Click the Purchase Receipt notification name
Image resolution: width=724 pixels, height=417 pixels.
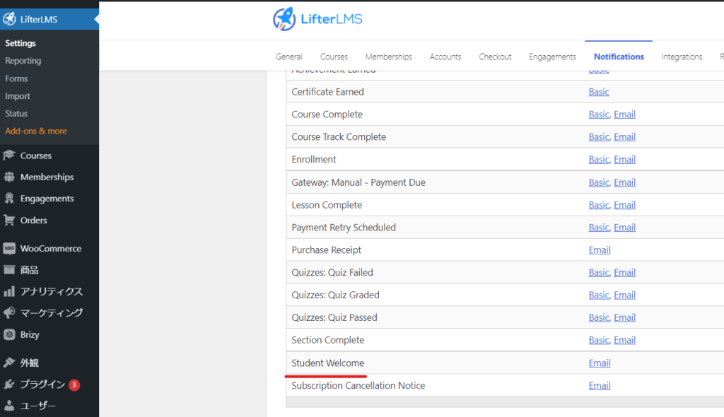pyautogui.click(x=327, y=250)
